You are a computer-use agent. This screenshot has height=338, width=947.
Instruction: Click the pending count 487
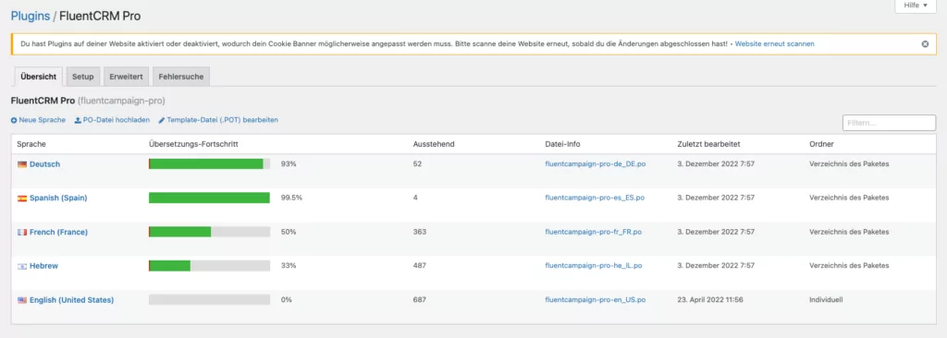[x=420, y=266]
